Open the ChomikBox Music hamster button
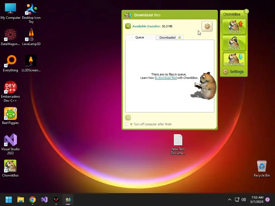The image size is (275, 206). coord(234,43)
